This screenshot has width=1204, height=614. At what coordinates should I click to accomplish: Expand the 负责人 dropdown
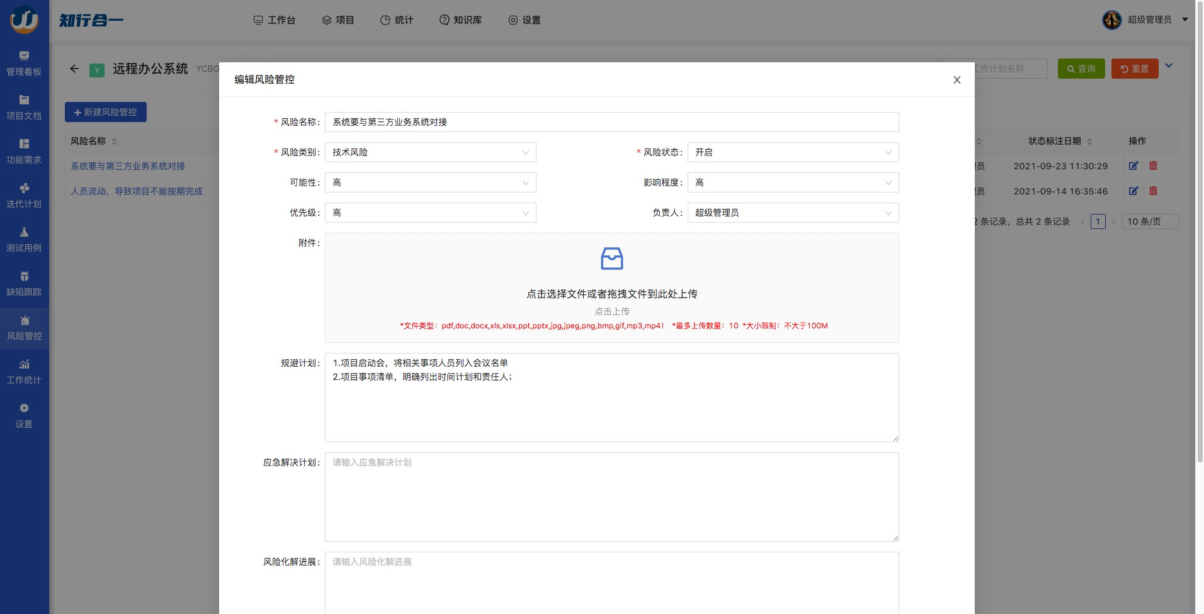pos(792,213)
